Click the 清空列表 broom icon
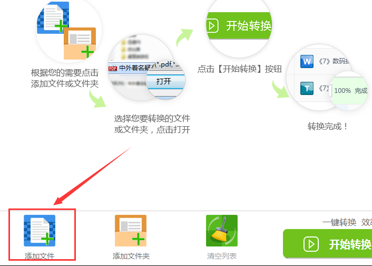The width and height of the screenshot is (372, 266). [x=222, y=231]
